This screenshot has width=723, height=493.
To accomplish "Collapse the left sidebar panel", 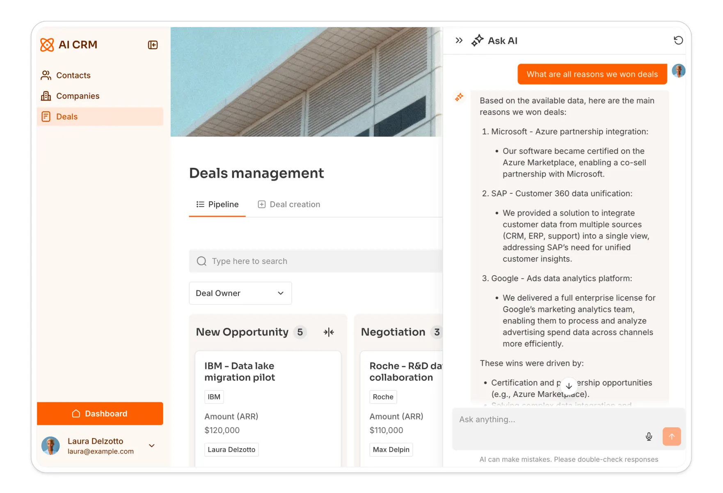I will pyautogui.click(x=152, y=45).
